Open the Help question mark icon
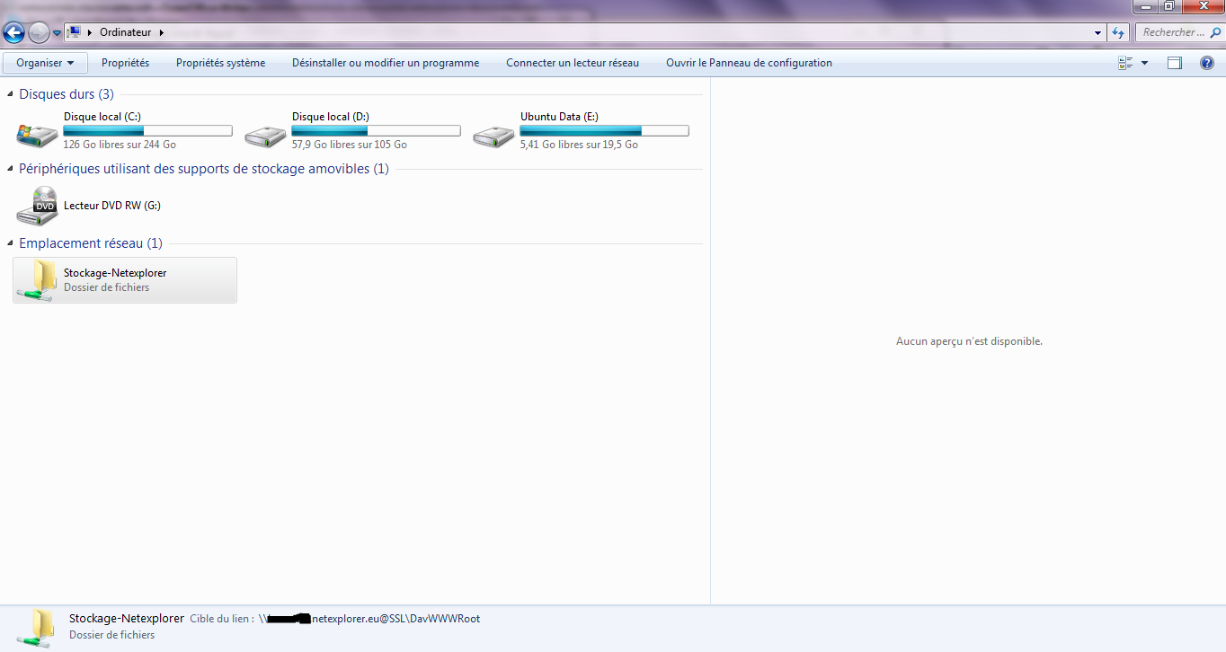 click(1207, 63)
